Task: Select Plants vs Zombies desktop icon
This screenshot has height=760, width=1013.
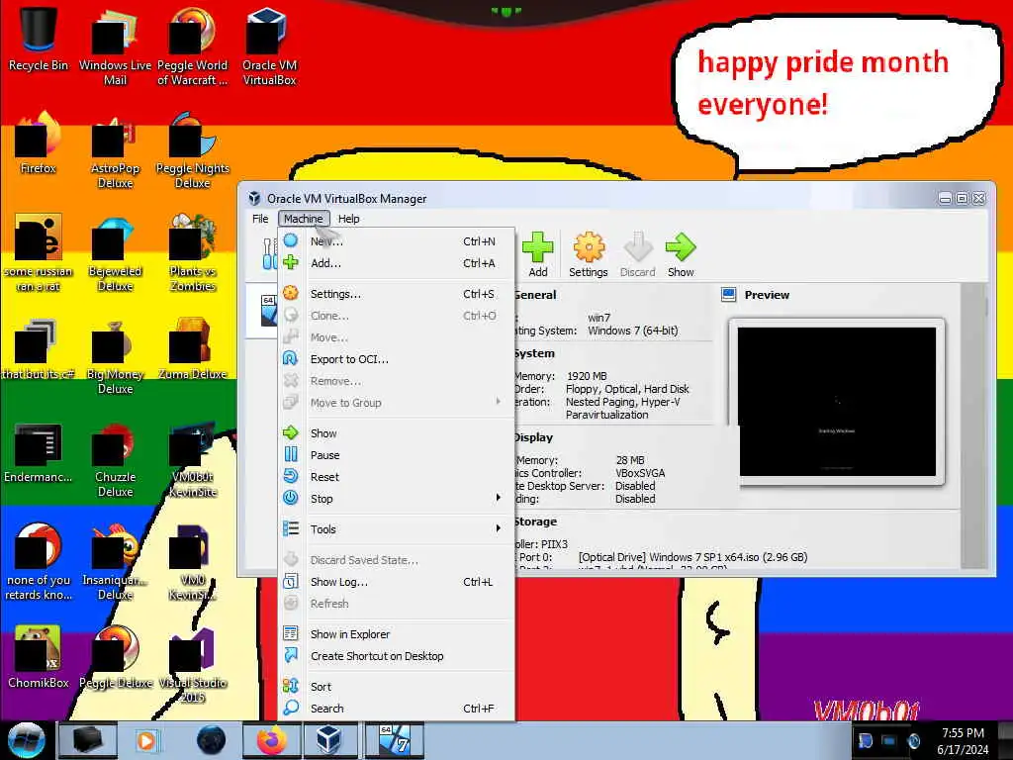Action: pos(193,253)
